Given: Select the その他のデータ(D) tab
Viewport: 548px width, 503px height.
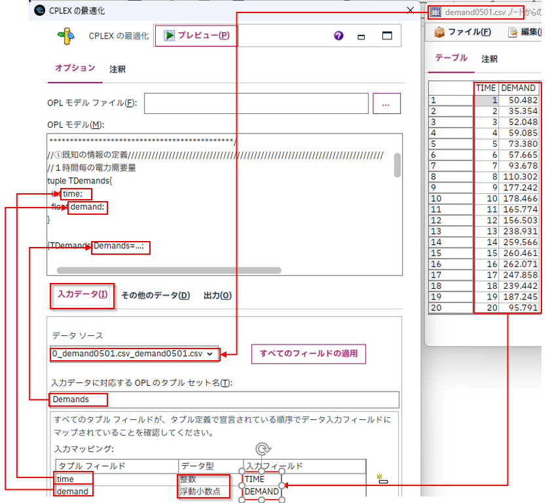Looking at the screenshot, I should 156,295.
